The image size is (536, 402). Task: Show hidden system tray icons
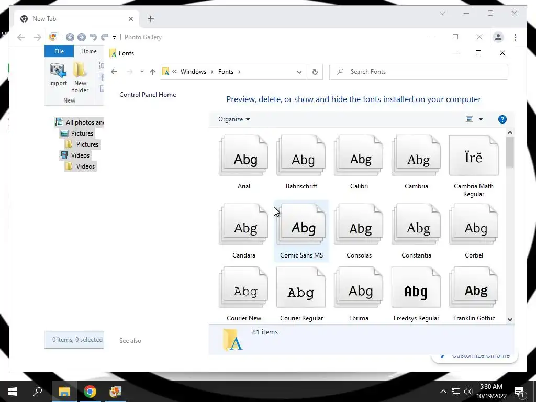tap(443, 392)
